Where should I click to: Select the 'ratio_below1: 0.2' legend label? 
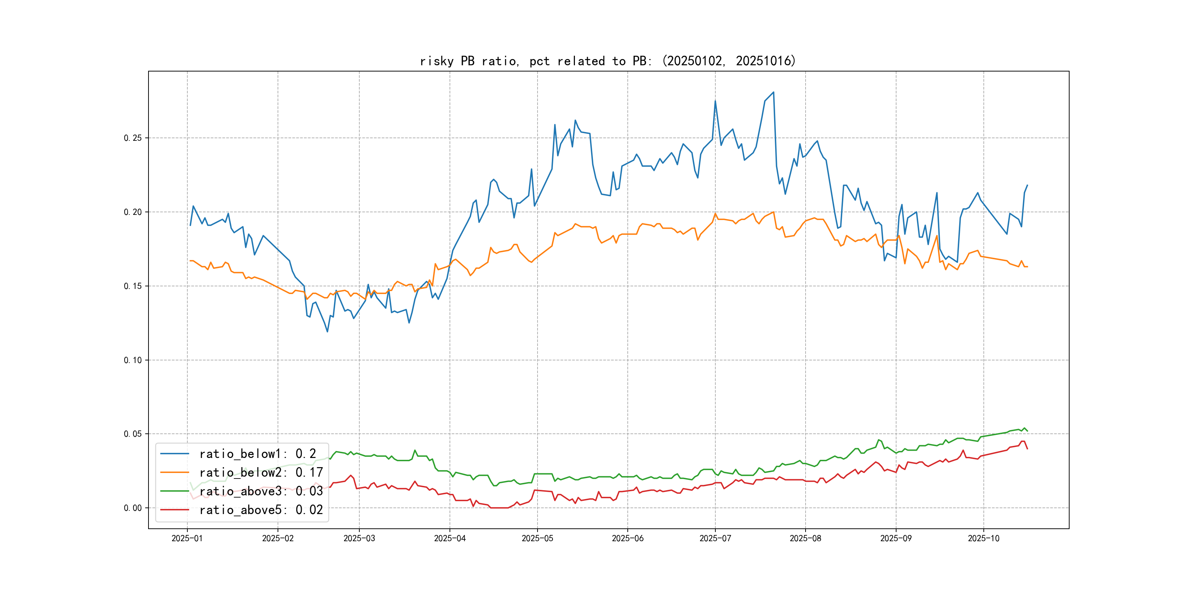(x=257, y=454)
